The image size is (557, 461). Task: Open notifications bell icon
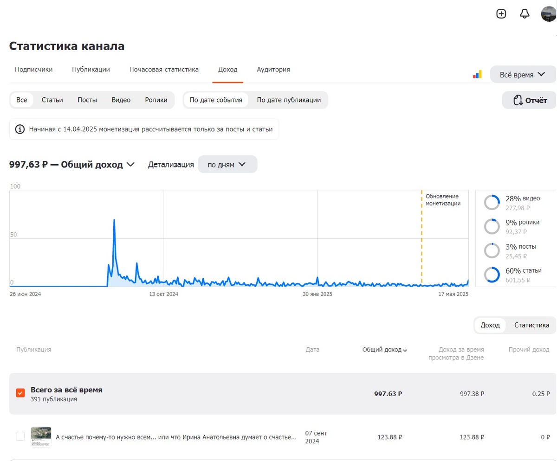(x=525, y=14)
